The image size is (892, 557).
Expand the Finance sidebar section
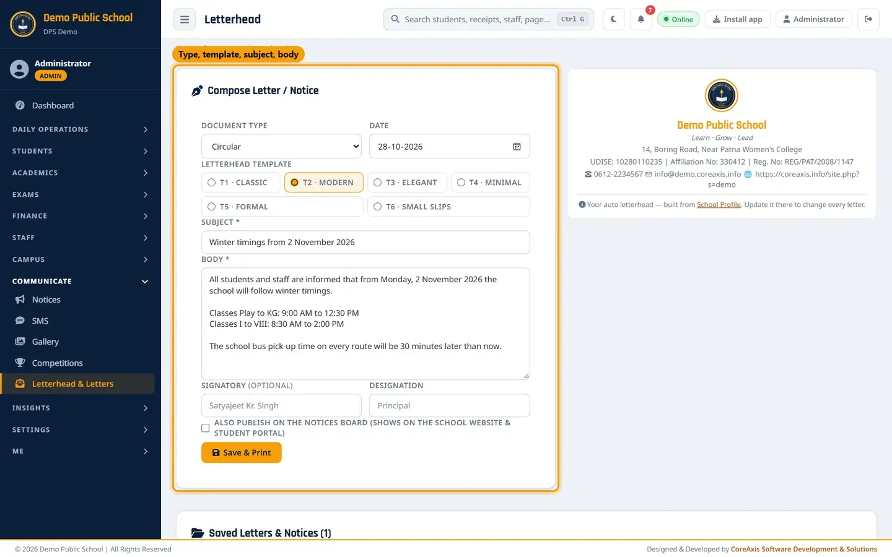pos(81,216)
